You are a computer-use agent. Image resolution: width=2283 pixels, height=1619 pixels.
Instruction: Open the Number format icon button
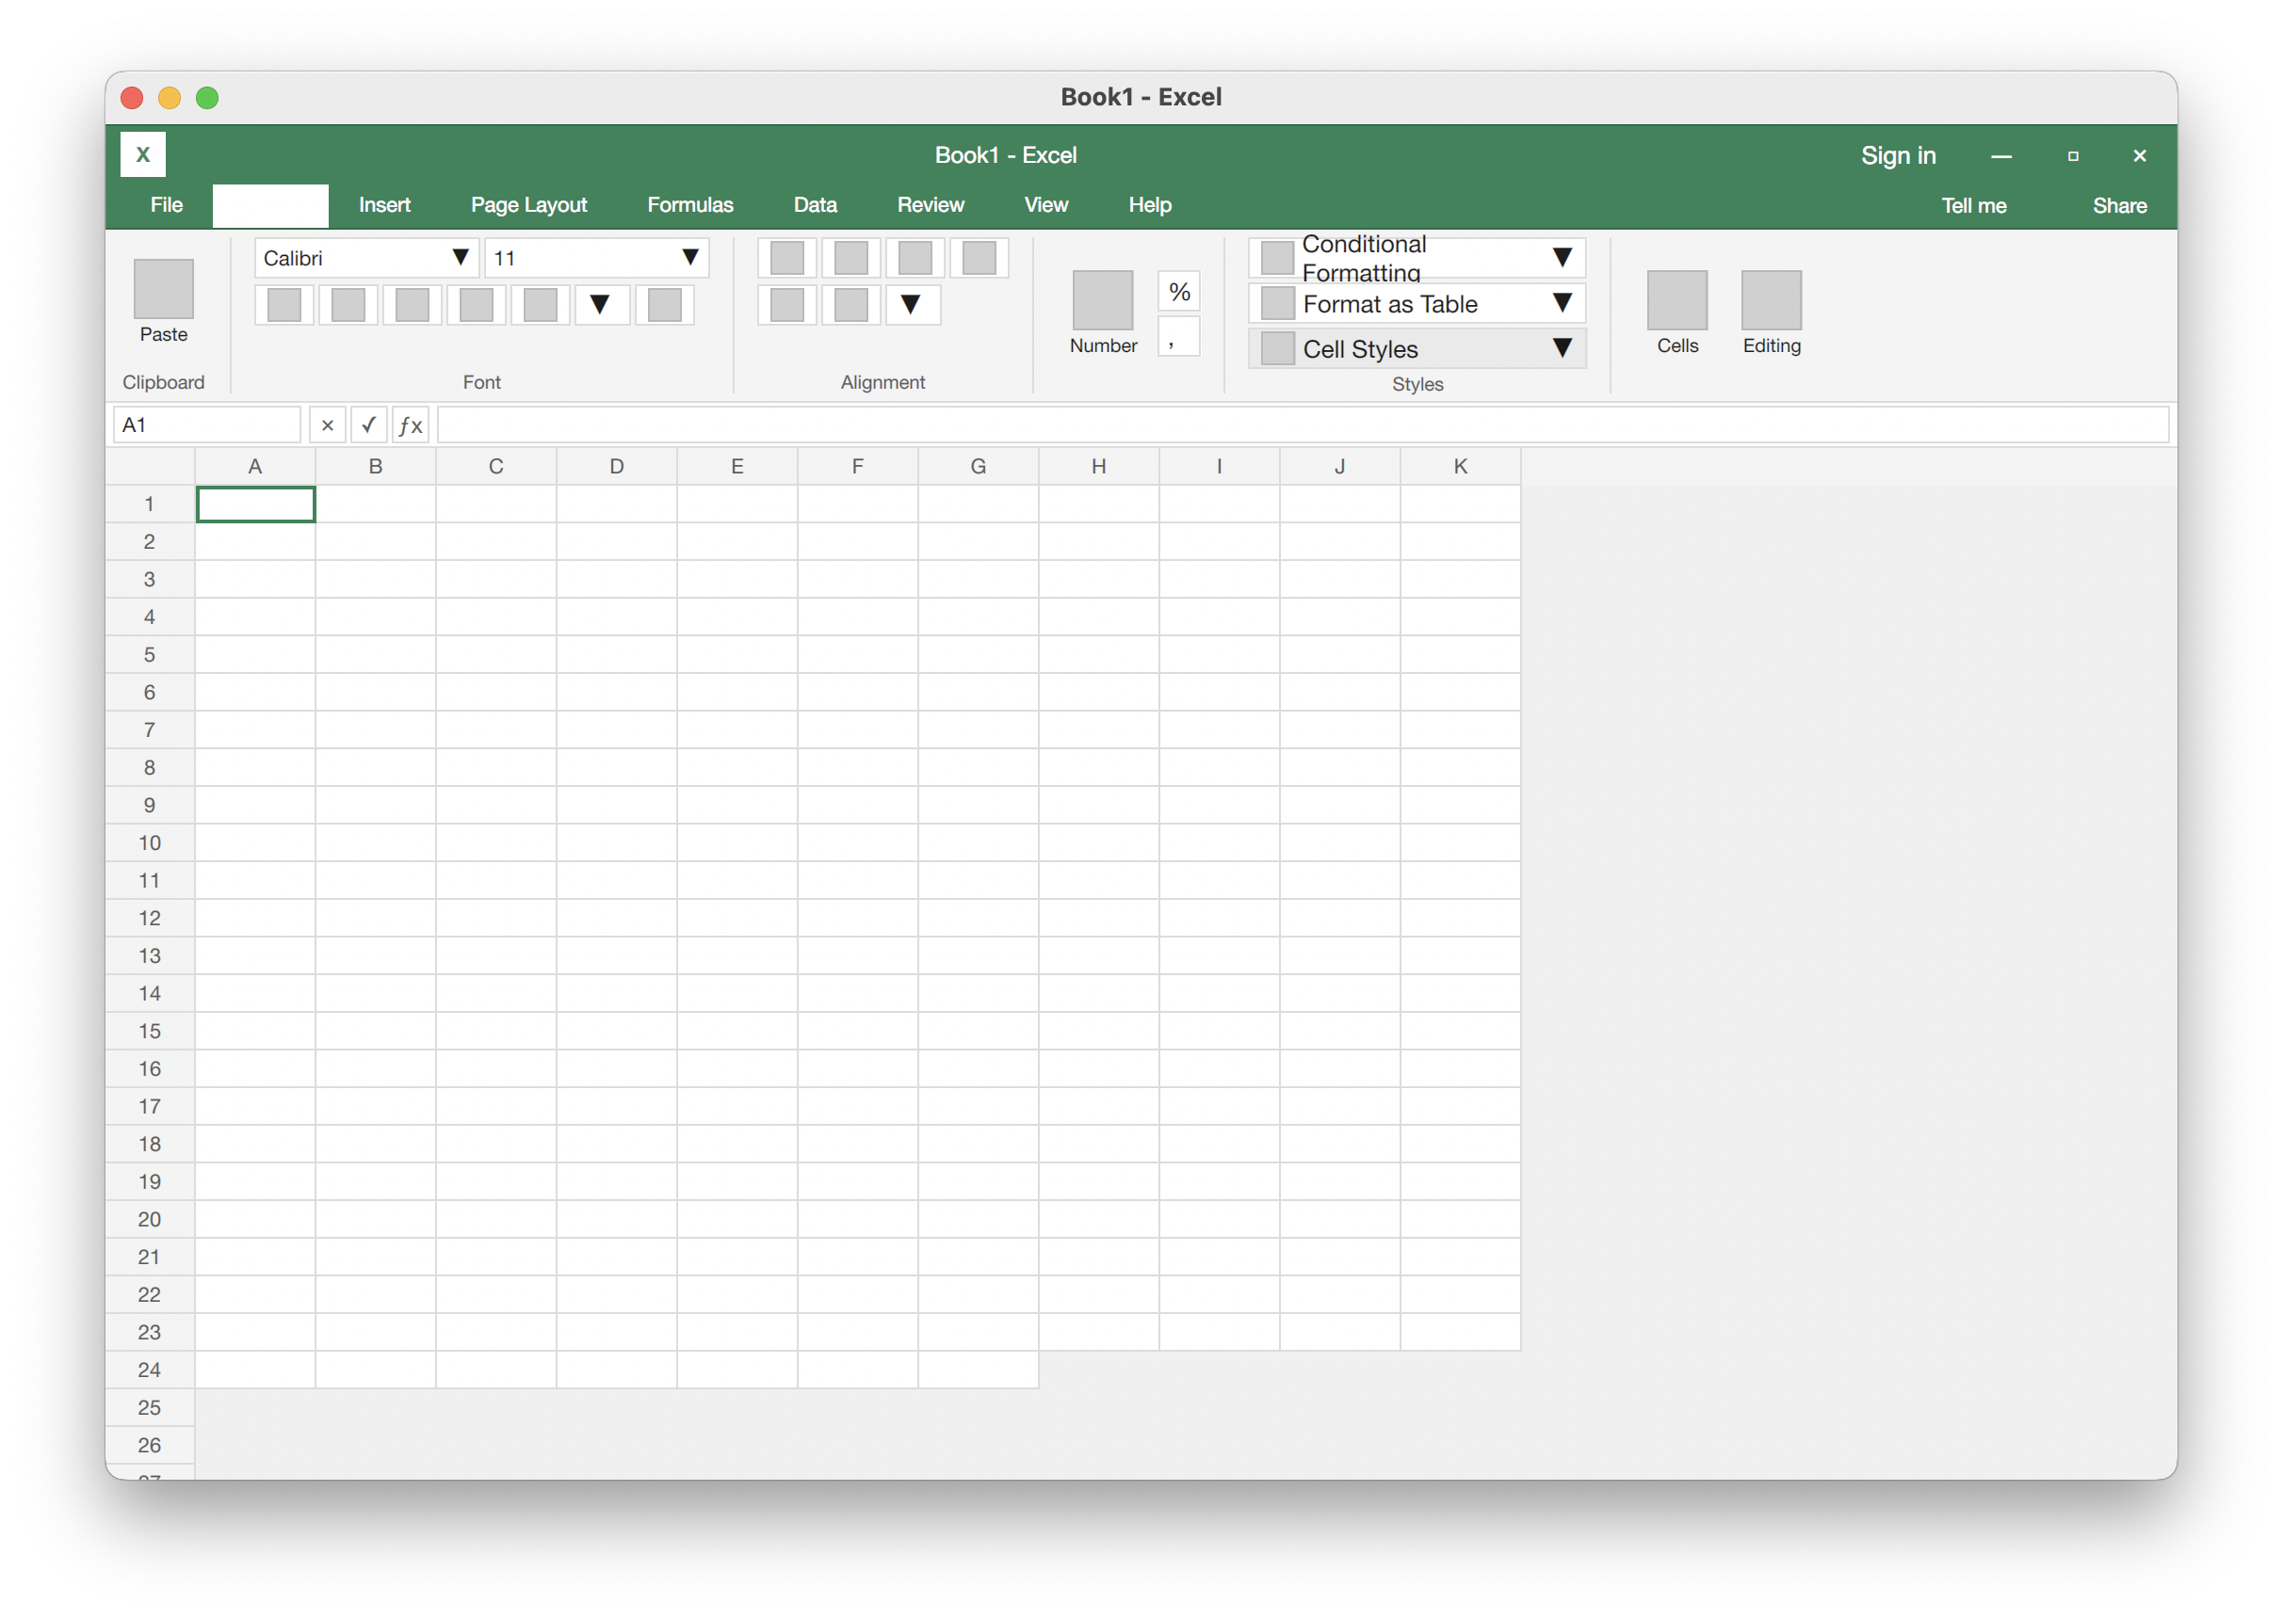(1102, 300)
